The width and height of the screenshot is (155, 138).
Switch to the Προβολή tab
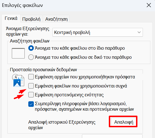(31, 19)
